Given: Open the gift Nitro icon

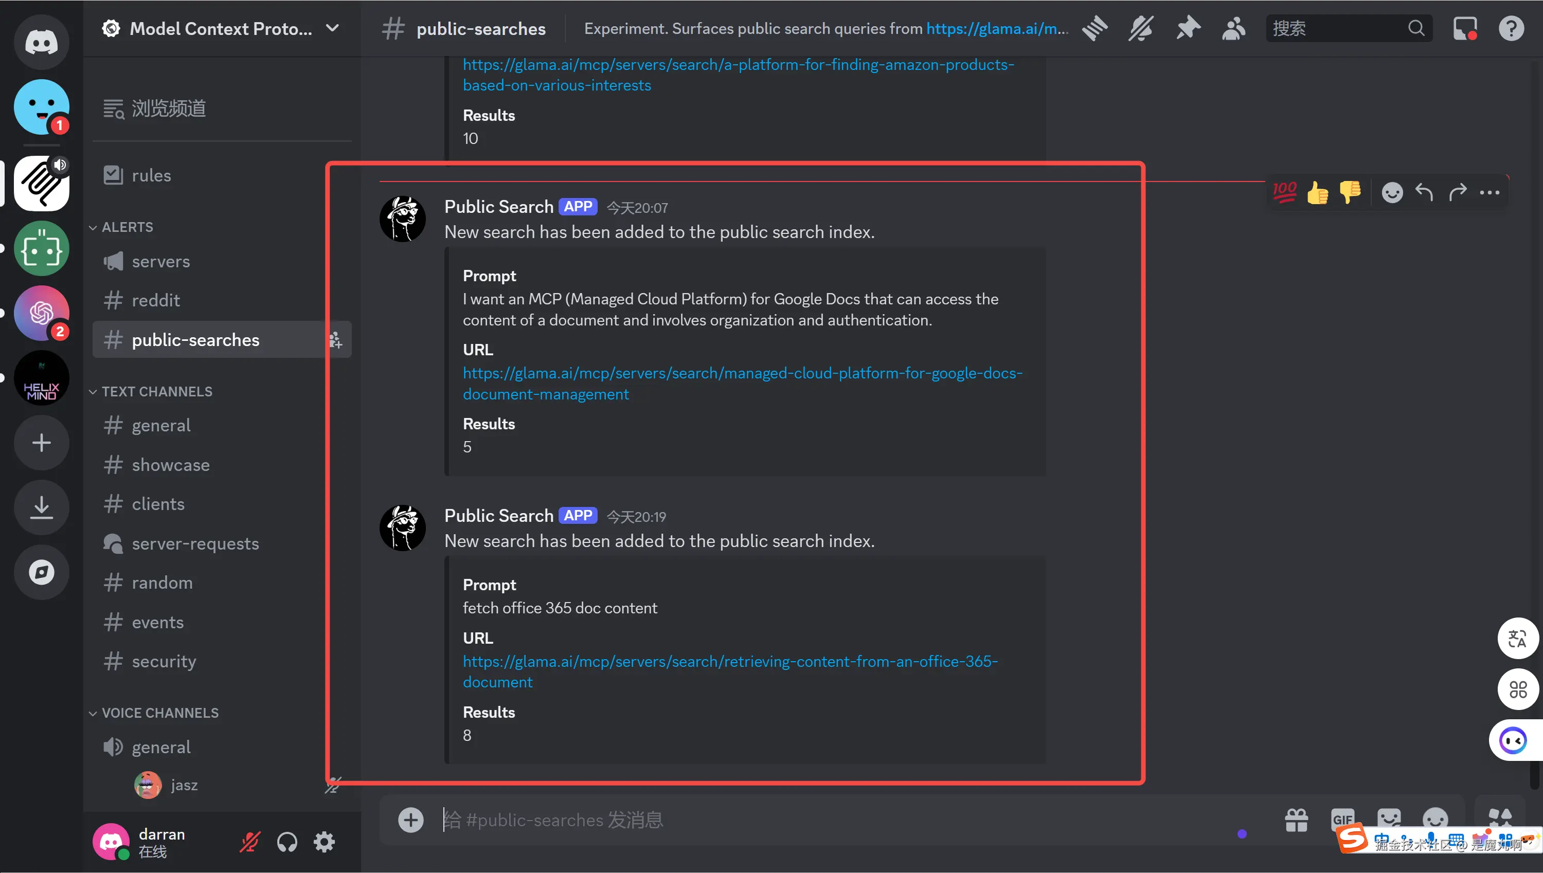Looking at the screenshot, I should coord(1297,820).
